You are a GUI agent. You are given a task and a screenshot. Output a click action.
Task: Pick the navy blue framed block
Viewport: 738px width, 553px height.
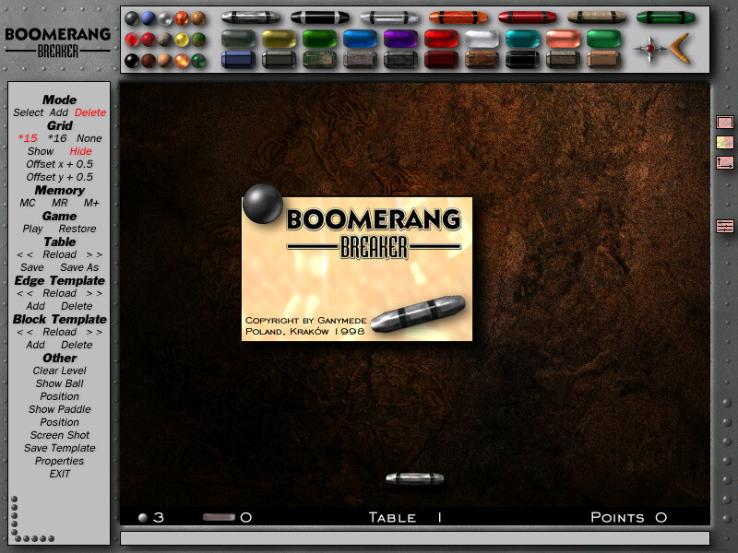pos(238,60)
